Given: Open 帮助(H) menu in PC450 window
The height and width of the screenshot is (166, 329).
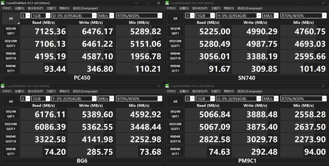Looking at the screenshot, I should [x=64, y=8].
